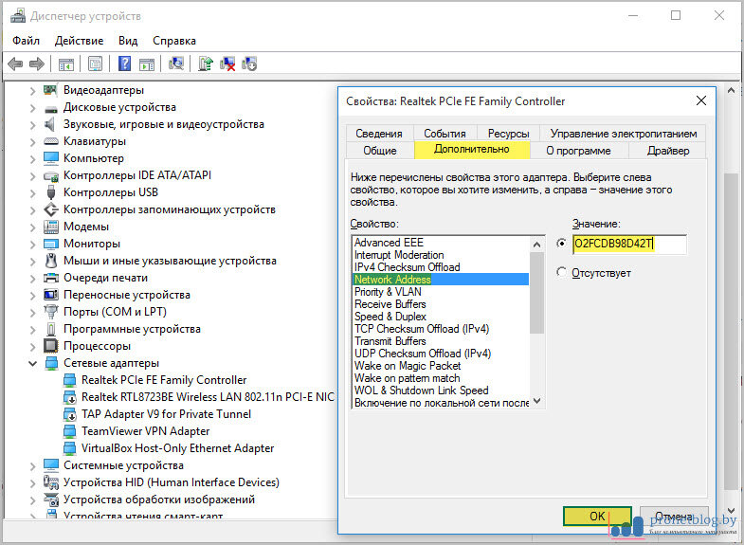Select Receive Buffers property
The width and height of the screenshot is (744, 545).
coord(390,304)
